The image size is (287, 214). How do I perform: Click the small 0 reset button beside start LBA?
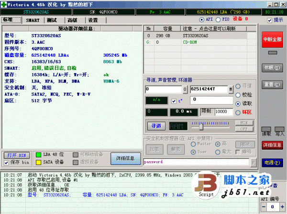coord(185,89)
